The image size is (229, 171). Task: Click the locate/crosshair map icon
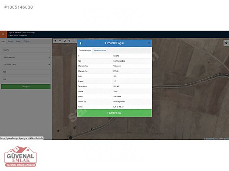point(69,41)
